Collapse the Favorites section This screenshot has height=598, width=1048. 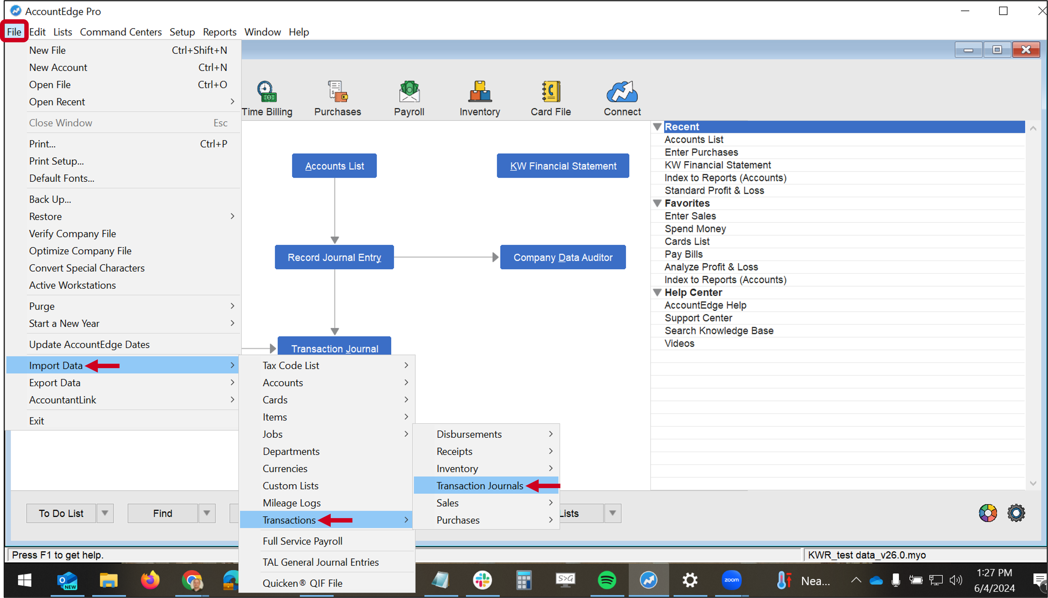point(657,203)
